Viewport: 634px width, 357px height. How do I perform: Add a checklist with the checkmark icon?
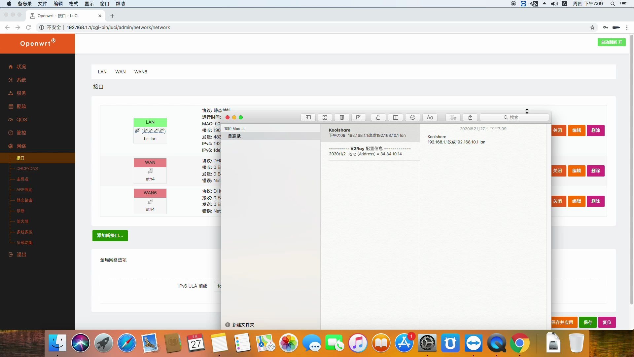(x=412, y=117)
